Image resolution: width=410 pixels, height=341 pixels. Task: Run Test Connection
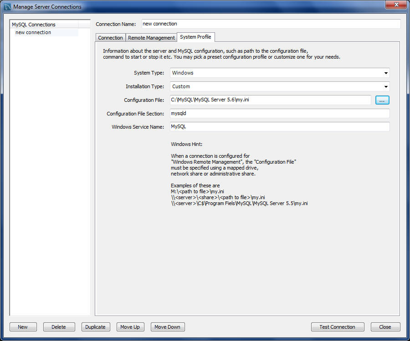pyautogui.click(x=337, y=327)
